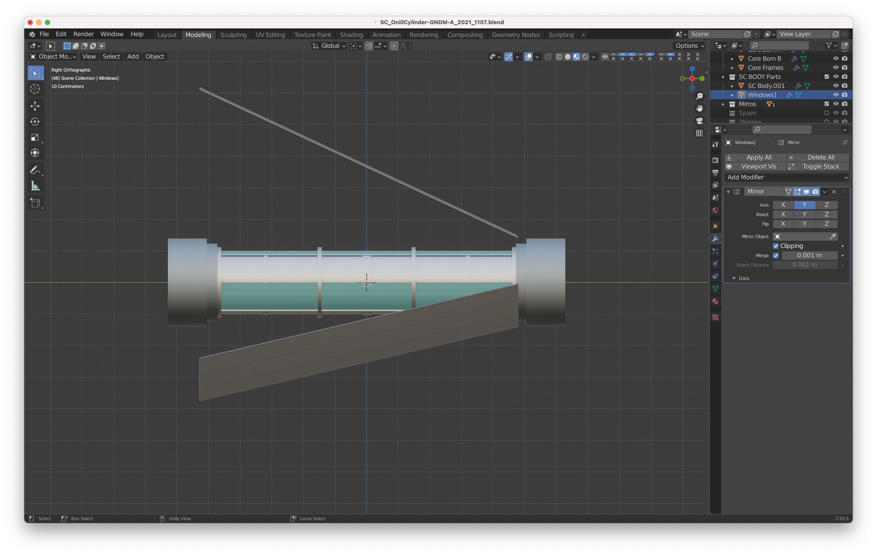877x555 pixels.
Task: Open the World properties globe tab
Action: (715, 210)
